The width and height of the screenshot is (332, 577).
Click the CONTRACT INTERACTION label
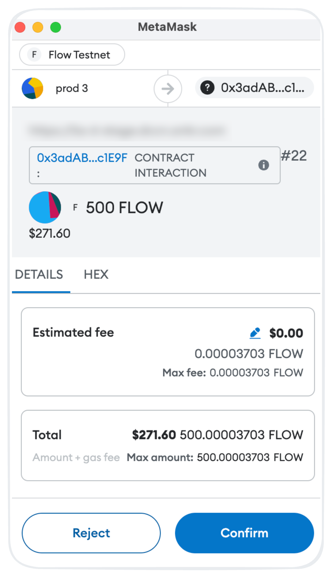point(170,165)
